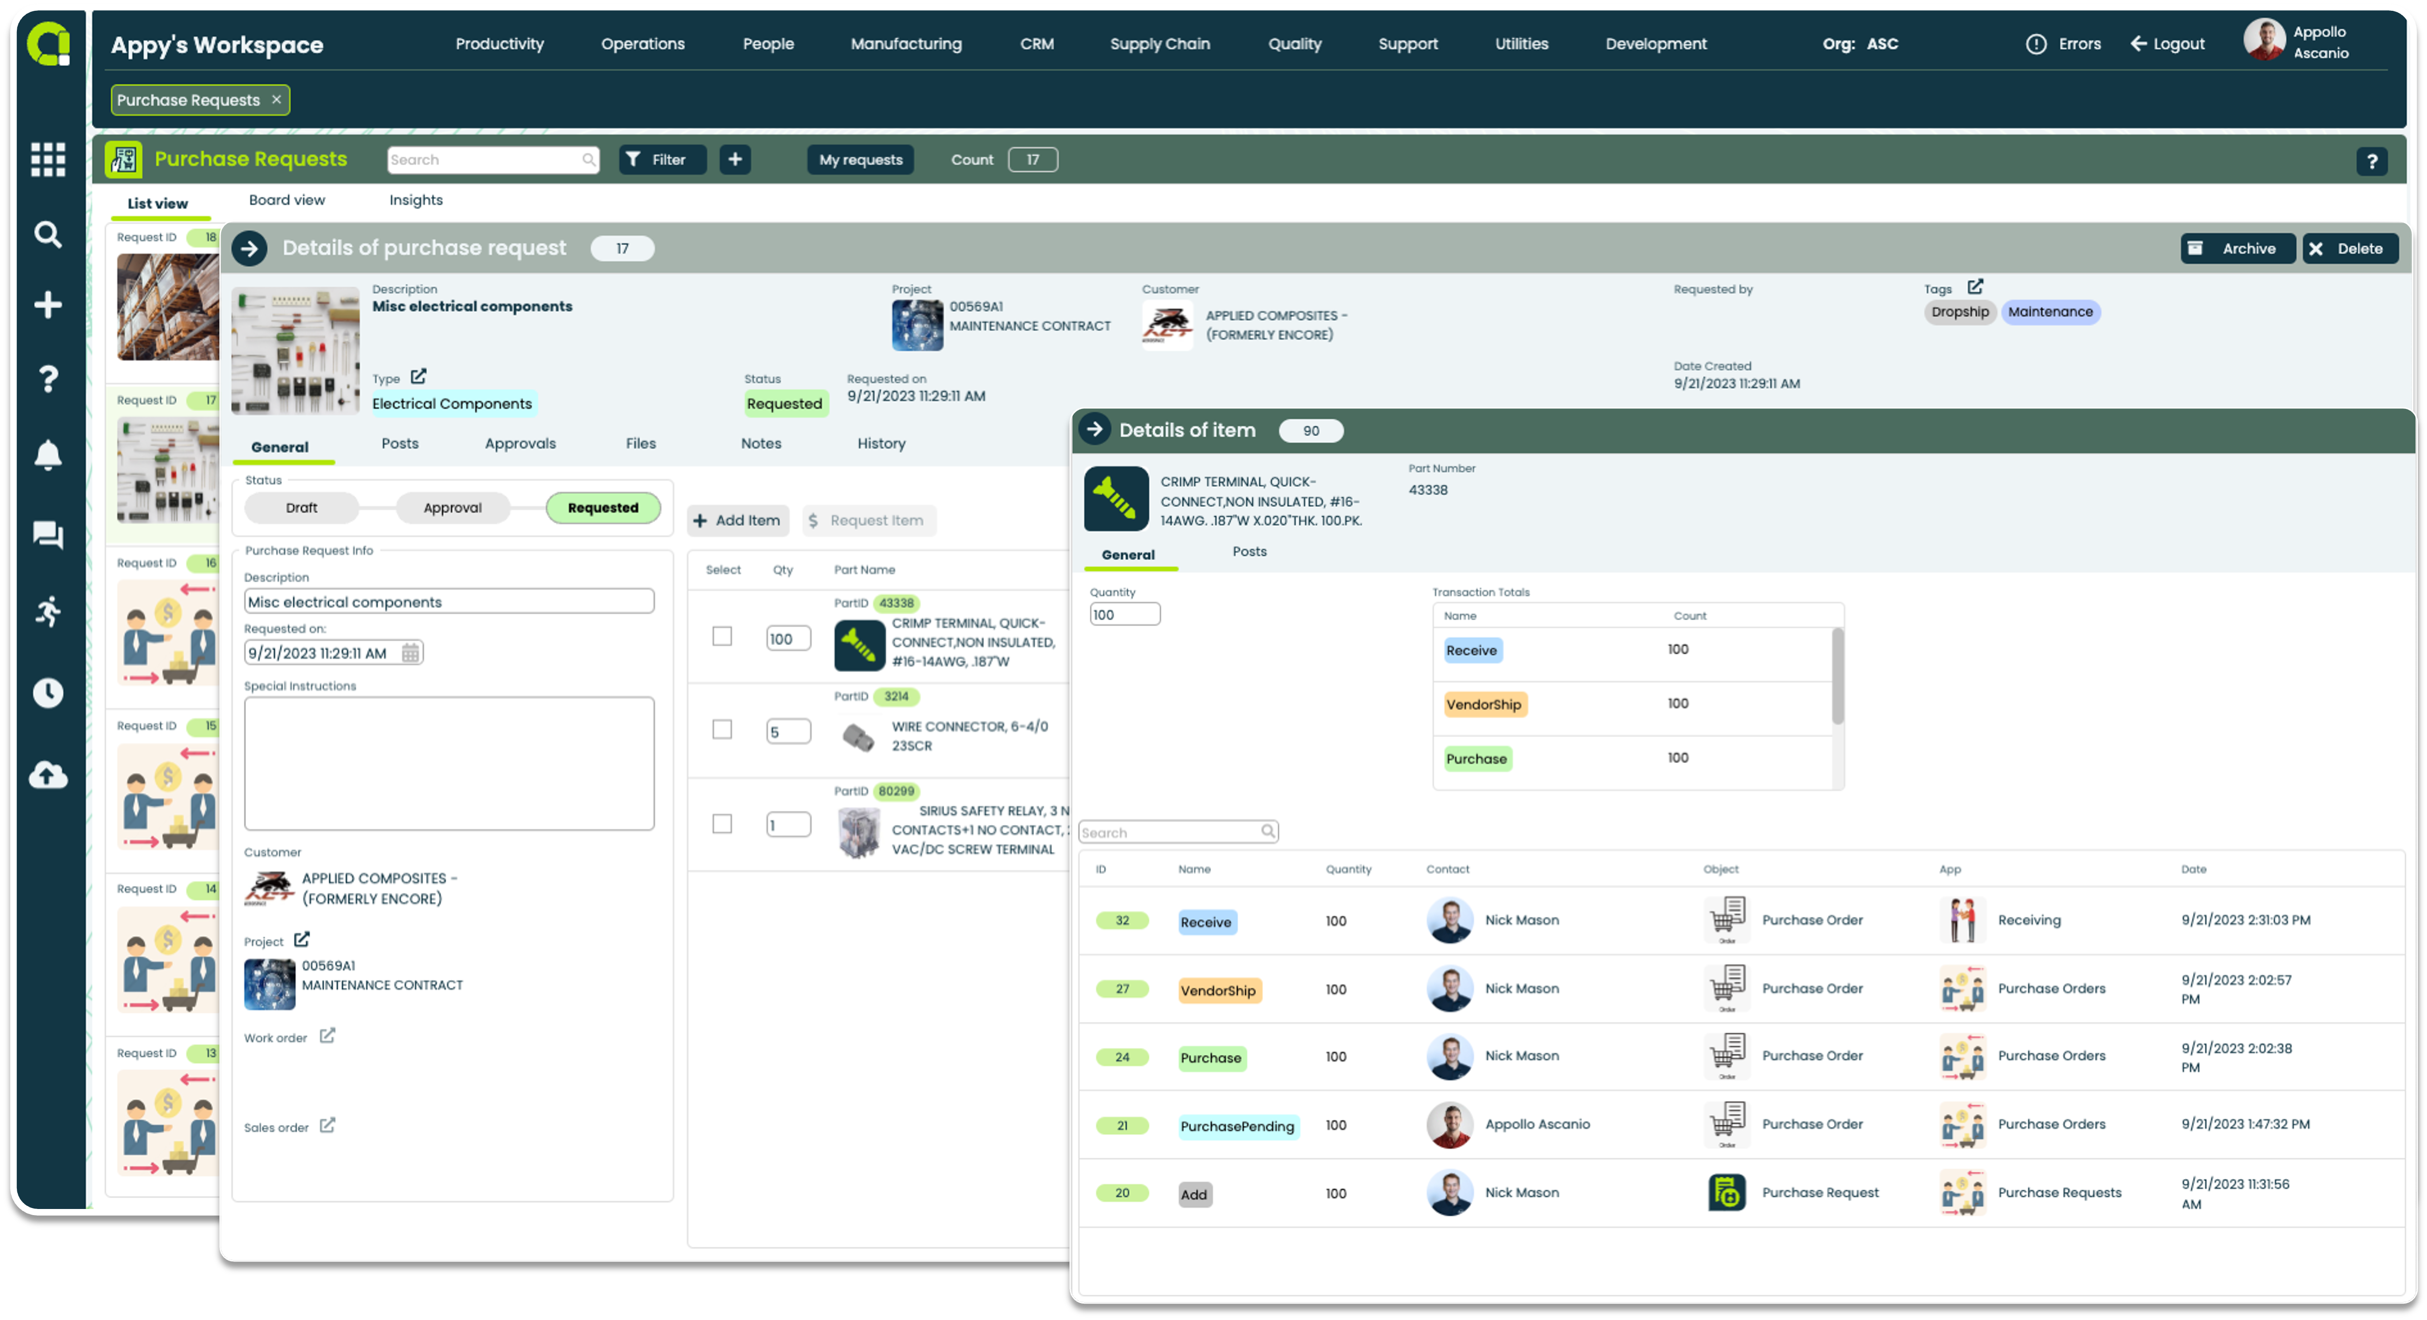Click the crimp terminal item icon in item details

pyautogui.click(x=1115, y=499)
